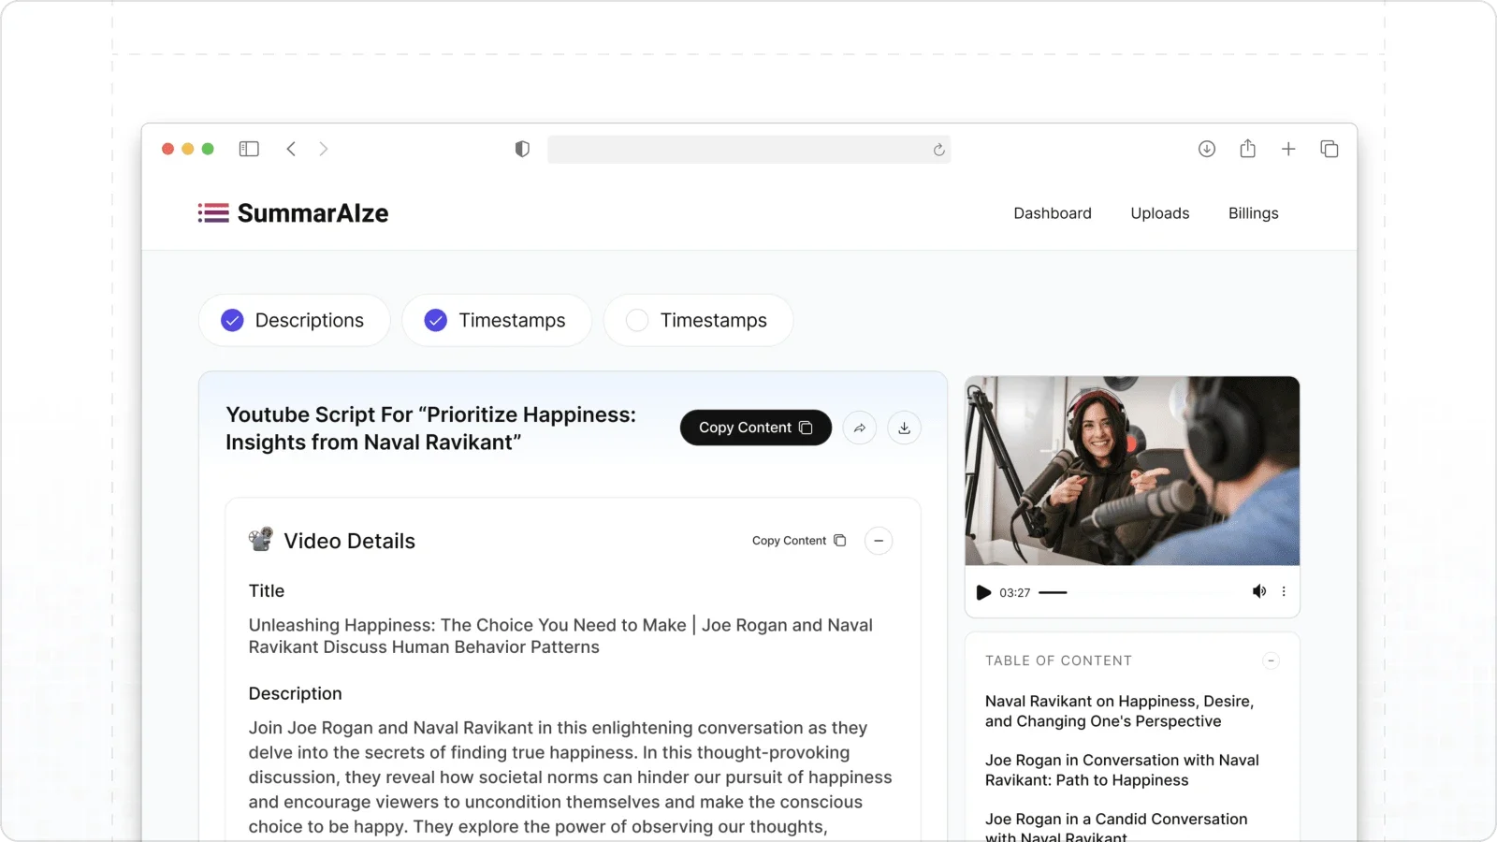Screen dimensions: 1497x842
Task: Mute the video volume speaker icon
Action: click(x=1259, y=591)
